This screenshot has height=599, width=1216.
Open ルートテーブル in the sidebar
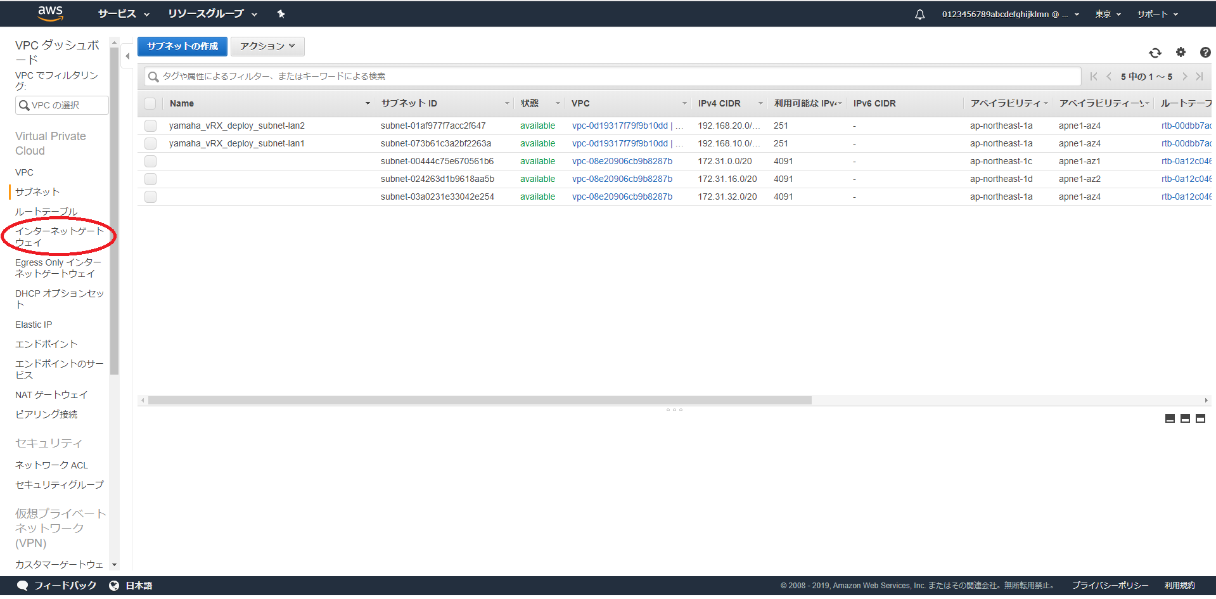coord(46,211)
